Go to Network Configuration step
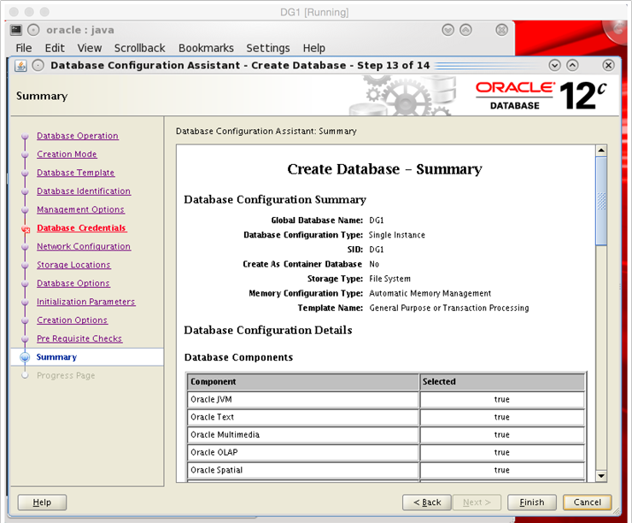The height and width of the screenshot is (523, 632). pos(83,246)
